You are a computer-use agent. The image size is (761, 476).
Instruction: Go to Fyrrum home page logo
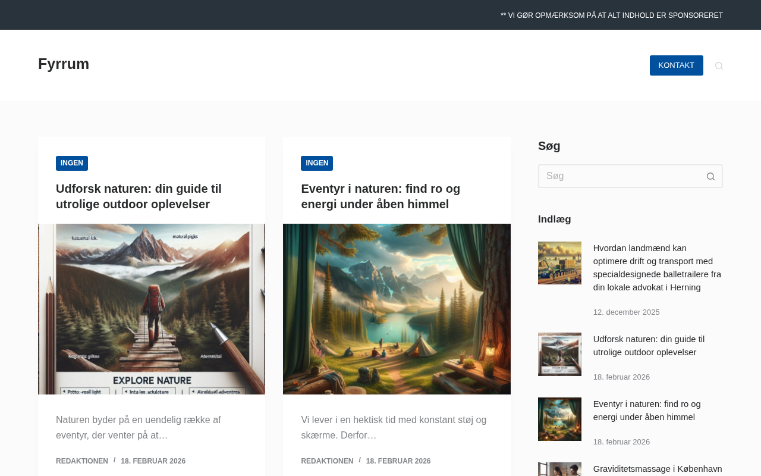pyautogui.click(x=64, y=64)
